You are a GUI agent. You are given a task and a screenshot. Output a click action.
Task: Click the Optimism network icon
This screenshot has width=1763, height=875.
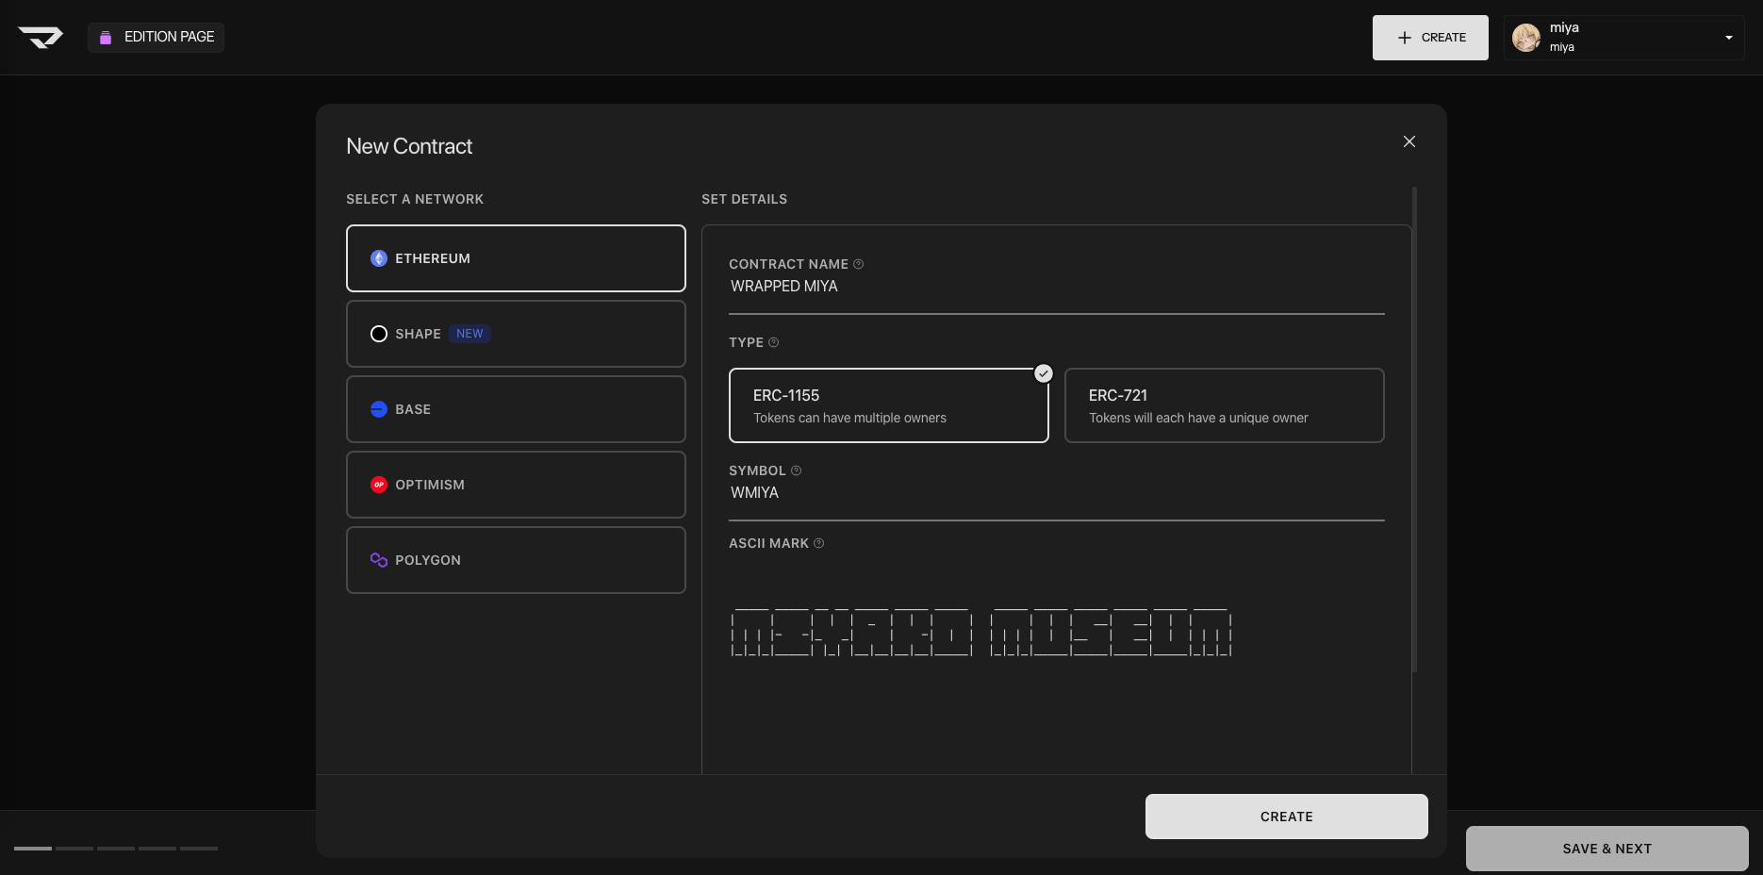[x=379, y=485]
